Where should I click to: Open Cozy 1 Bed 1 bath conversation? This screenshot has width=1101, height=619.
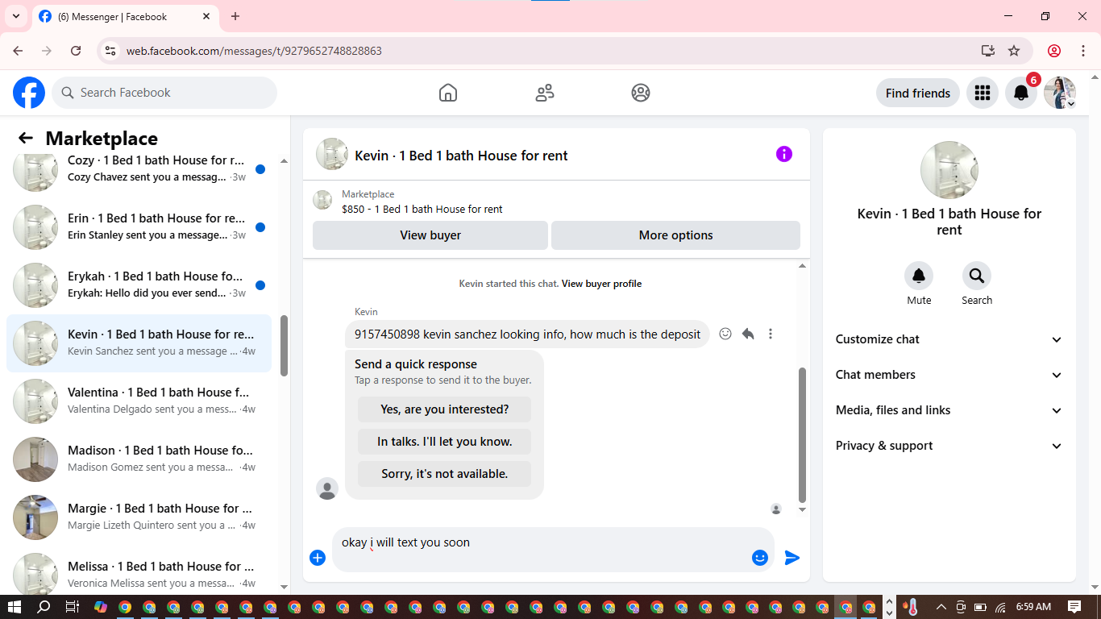pos(139,169)
